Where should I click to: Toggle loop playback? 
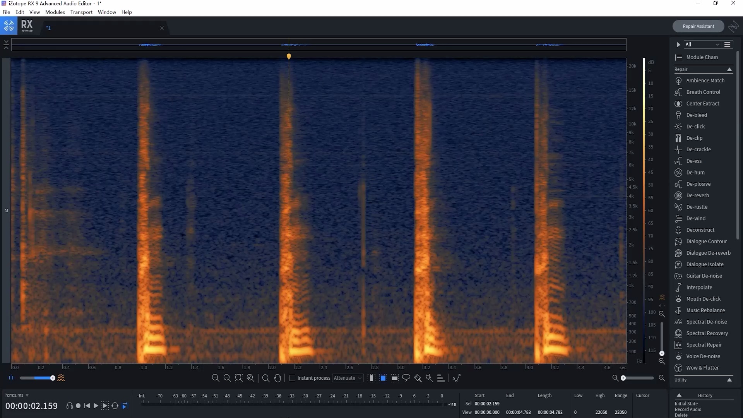(115, 406)
